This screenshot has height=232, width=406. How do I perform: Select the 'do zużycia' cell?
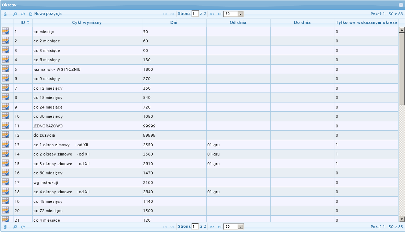(x=87, y=135)
